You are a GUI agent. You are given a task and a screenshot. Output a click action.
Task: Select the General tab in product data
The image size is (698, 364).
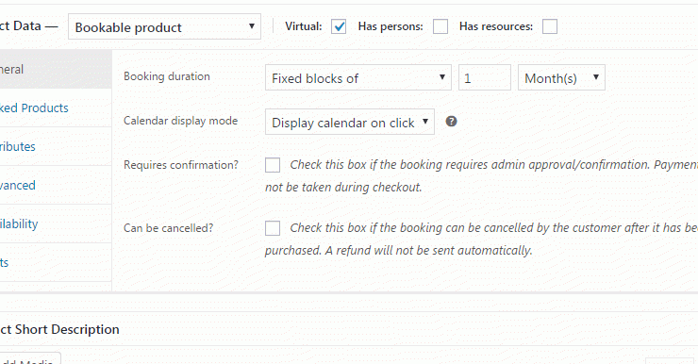click(56, 70)
